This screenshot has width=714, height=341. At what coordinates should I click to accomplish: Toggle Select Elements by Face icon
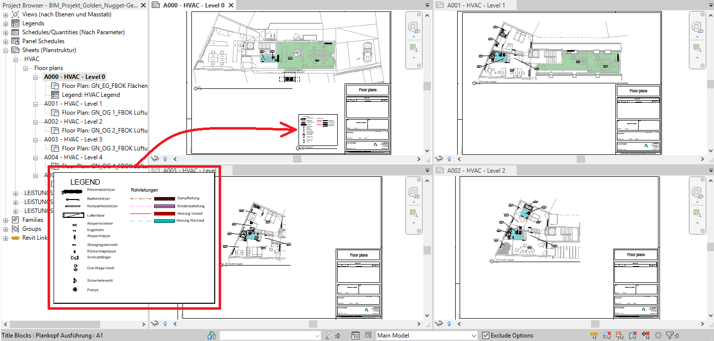(632, 336)
